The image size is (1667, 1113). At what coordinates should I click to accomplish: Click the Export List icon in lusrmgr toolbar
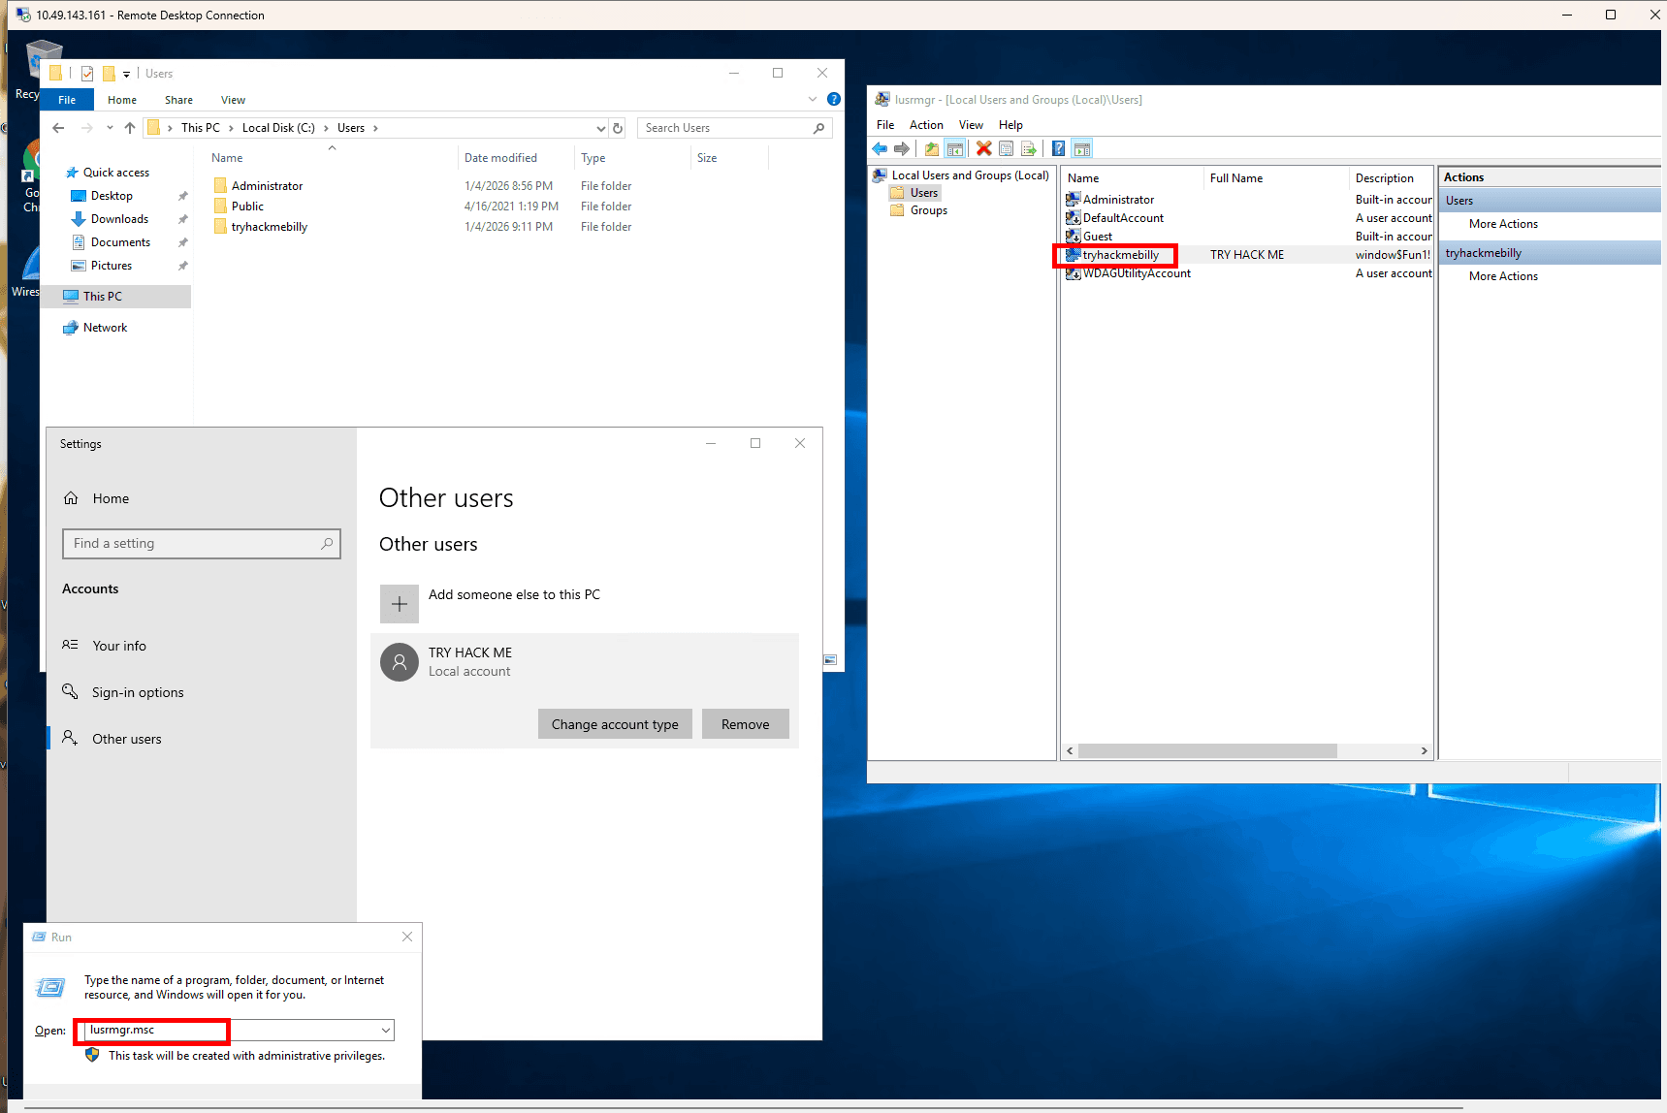[x=1029, y=148]
